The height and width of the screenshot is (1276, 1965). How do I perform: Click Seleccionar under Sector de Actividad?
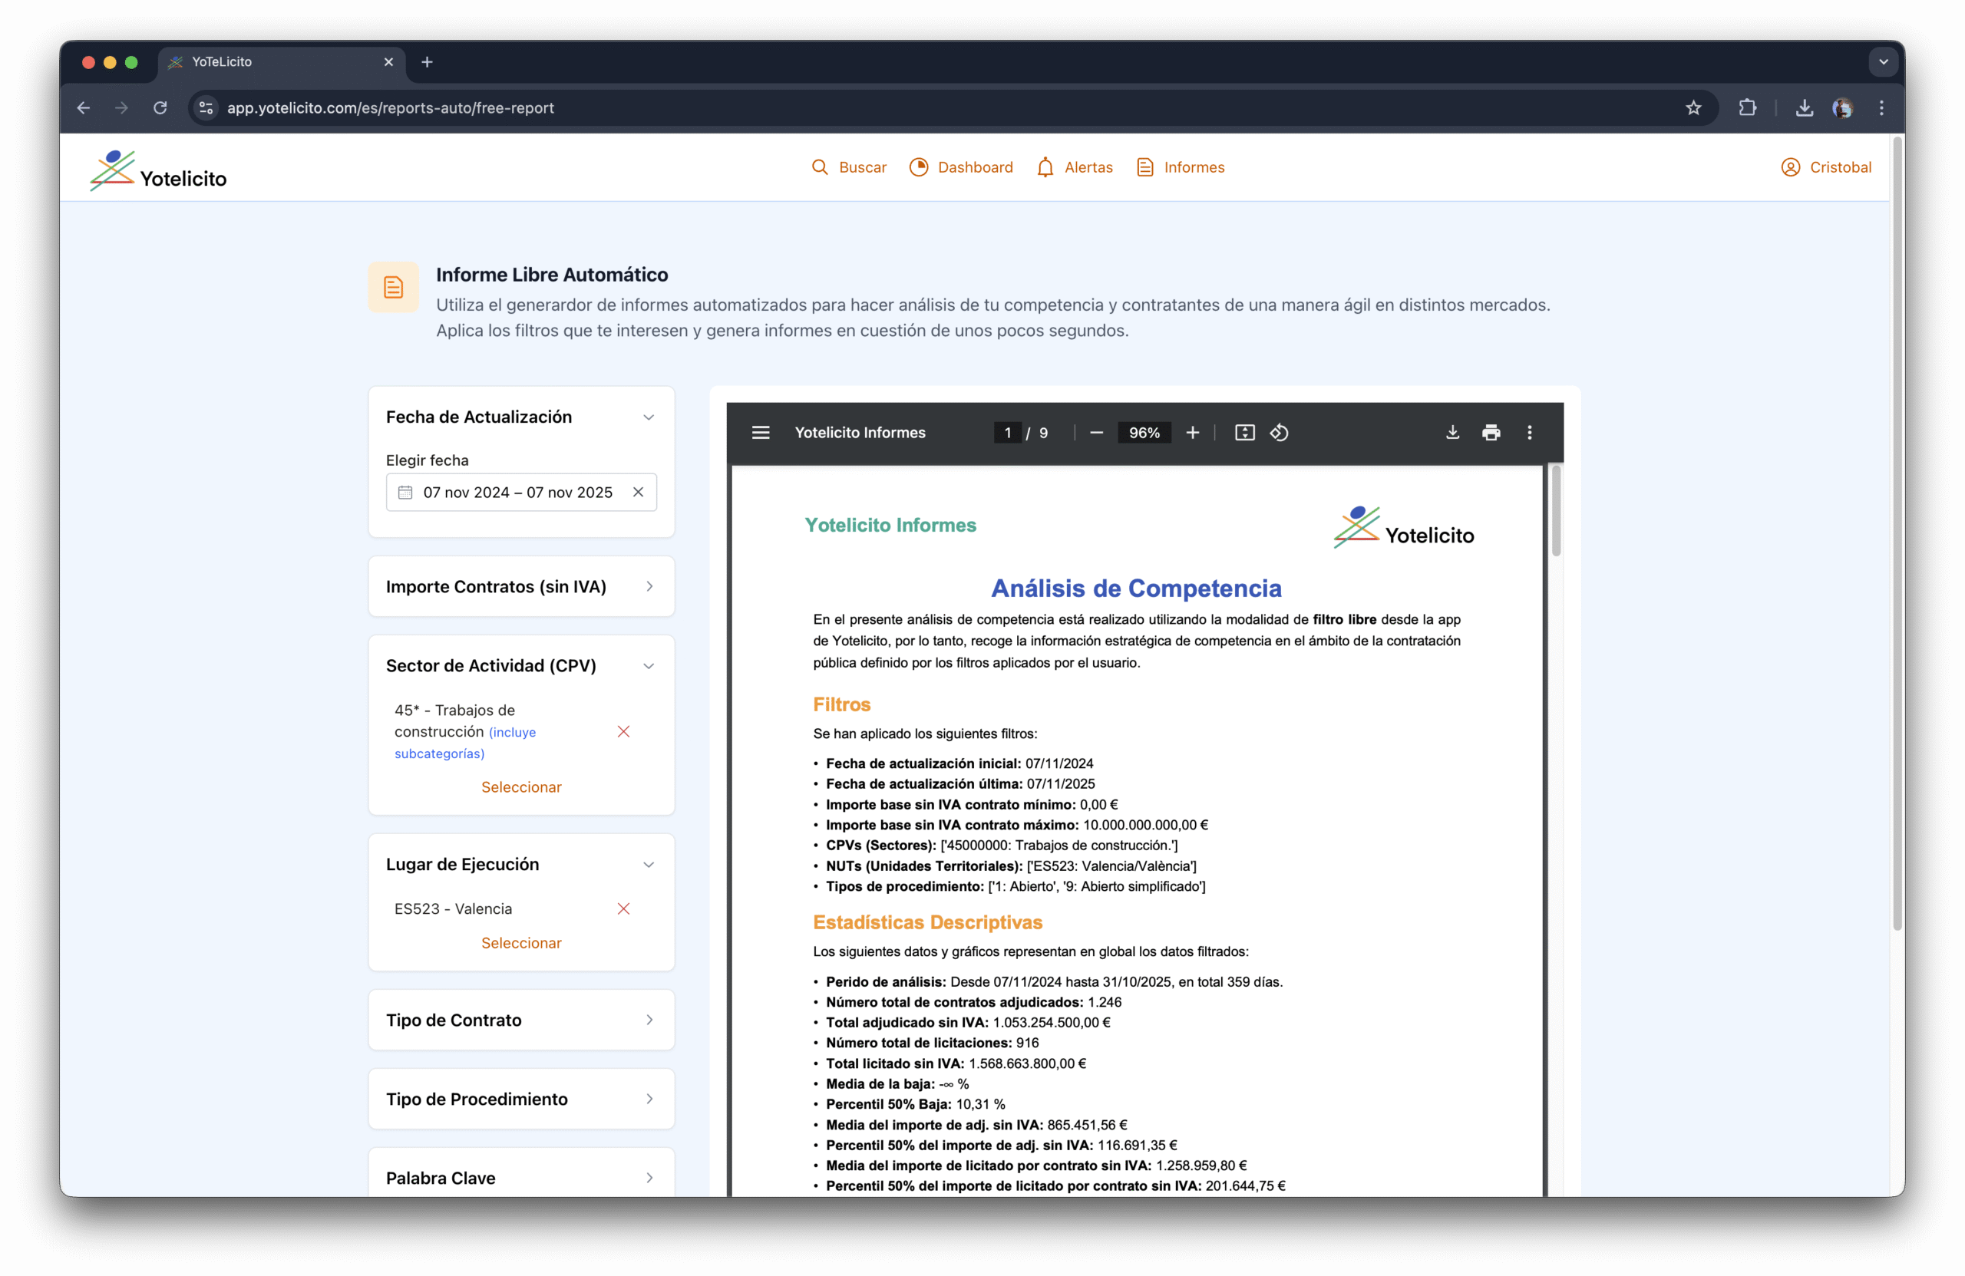(x=521, y=786)
